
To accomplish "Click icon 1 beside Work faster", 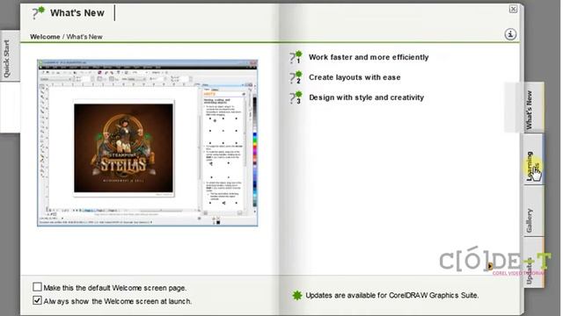I will point(296,57).
